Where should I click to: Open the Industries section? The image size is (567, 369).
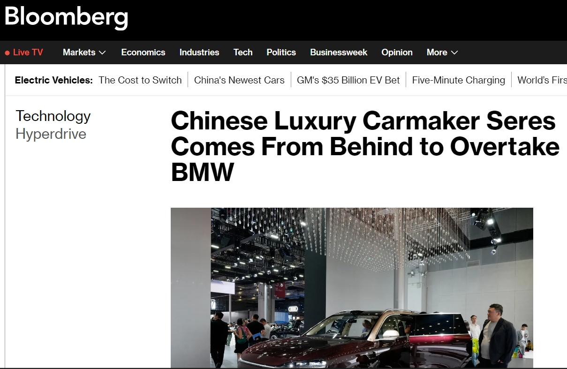point(199,53)
